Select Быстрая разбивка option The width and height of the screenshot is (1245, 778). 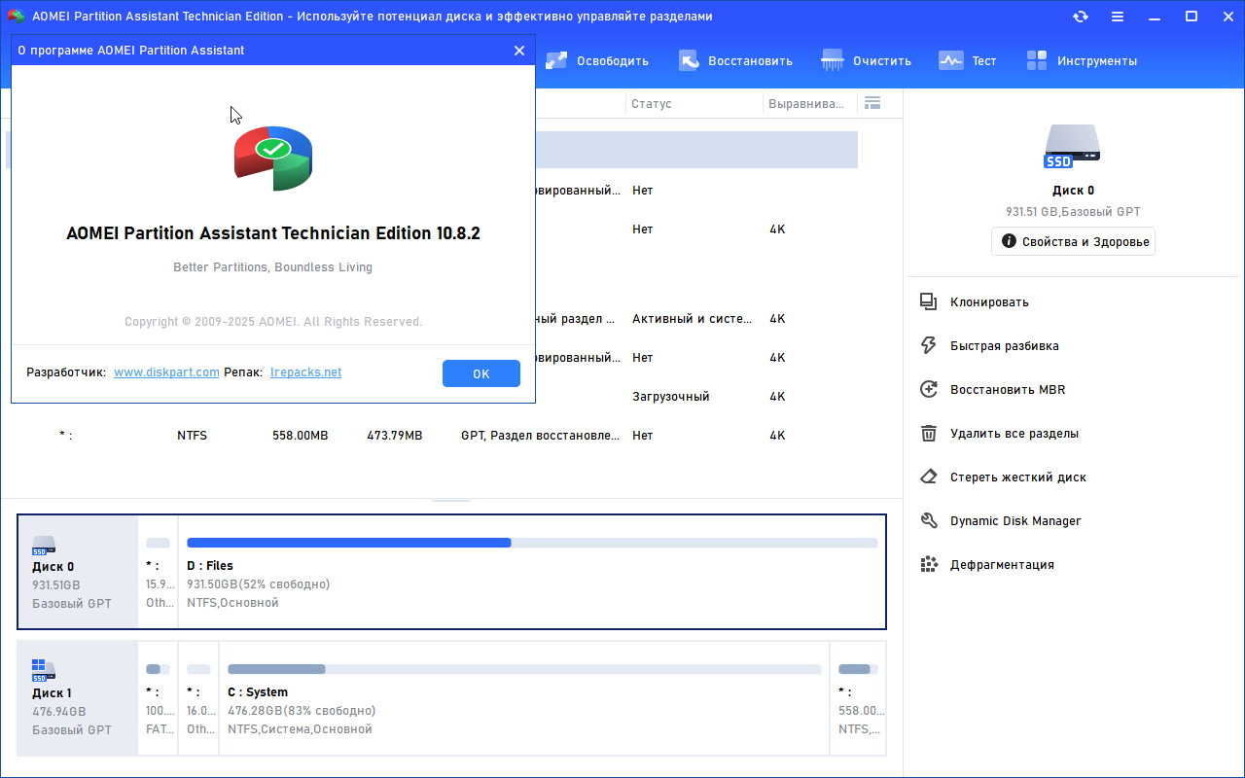[x=1005, y=345]
